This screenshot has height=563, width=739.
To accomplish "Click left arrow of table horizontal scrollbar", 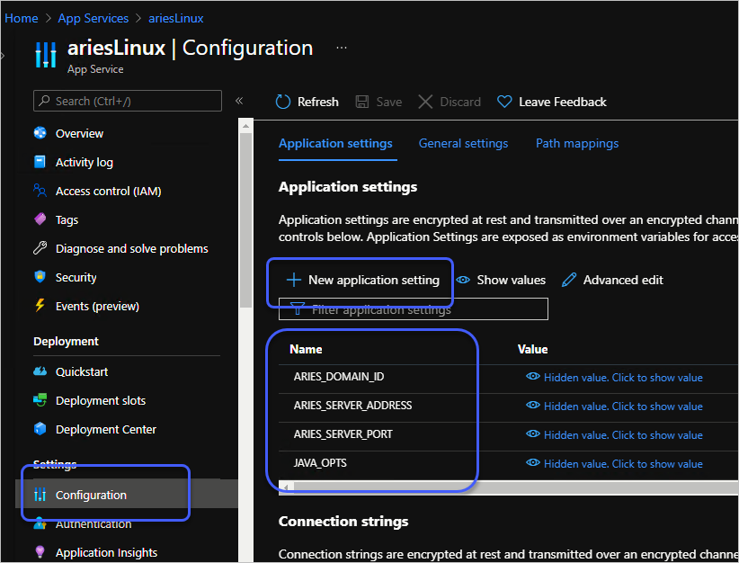I will [x=286, y=487].
